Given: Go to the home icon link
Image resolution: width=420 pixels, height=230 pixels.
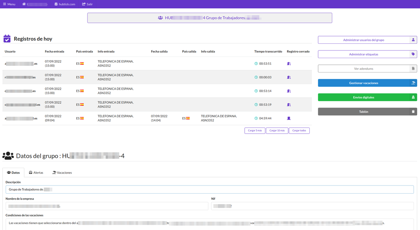Looking at the screenshot, I should pyautogui.click(x=24, y=4).
